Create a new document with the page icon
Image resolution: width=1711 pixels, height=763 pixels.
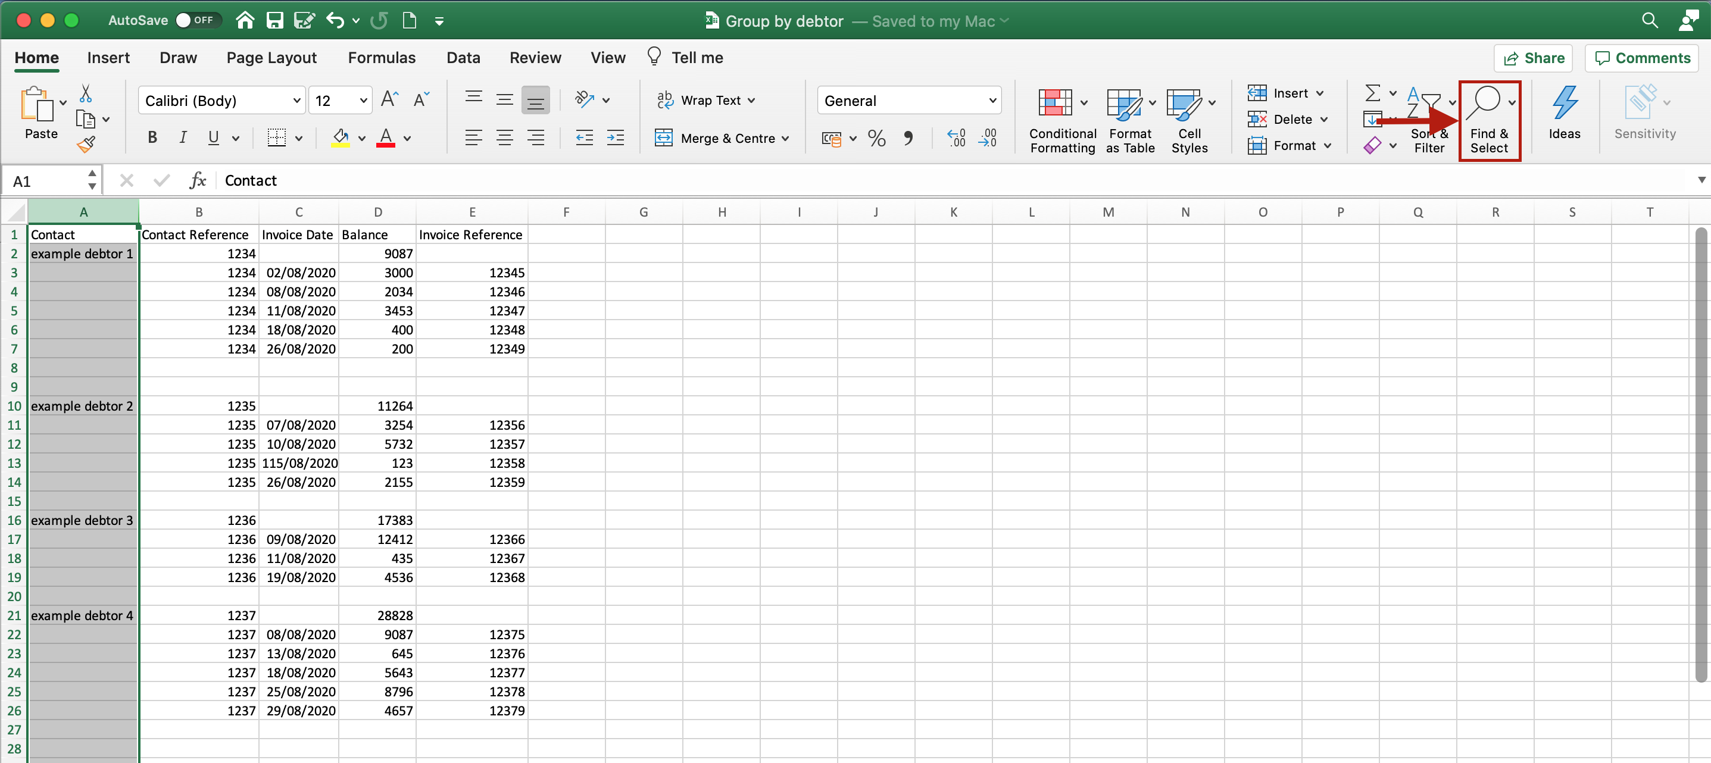(410, 21)
